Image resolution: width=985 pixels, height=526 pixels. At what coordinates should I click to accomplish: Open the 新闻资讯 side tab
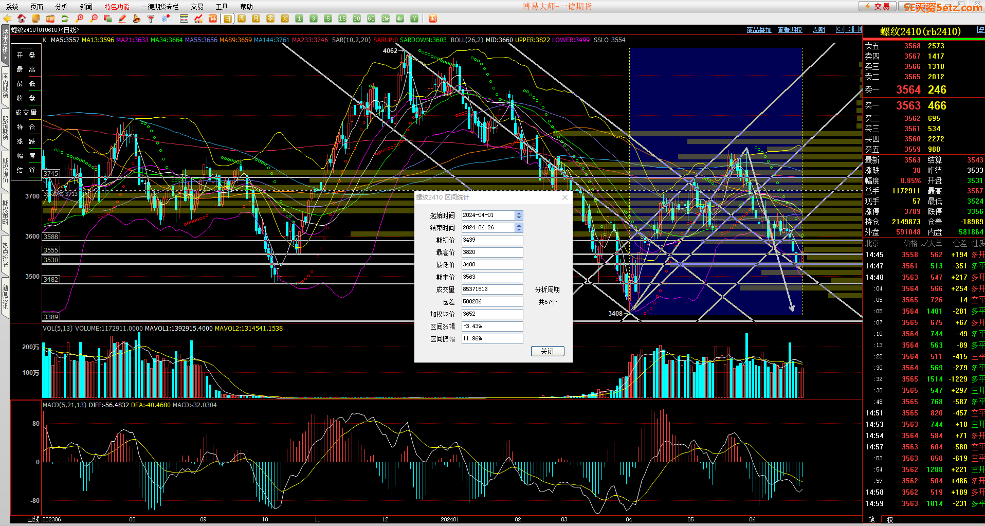tap(5, 297)
